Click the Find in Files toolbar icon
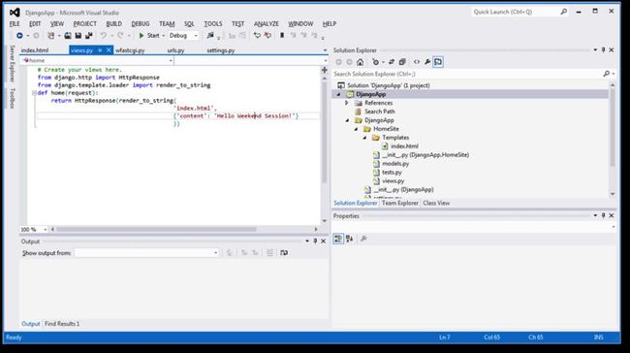Viewport: 630px width, 353px height. [x=209, y=36]
